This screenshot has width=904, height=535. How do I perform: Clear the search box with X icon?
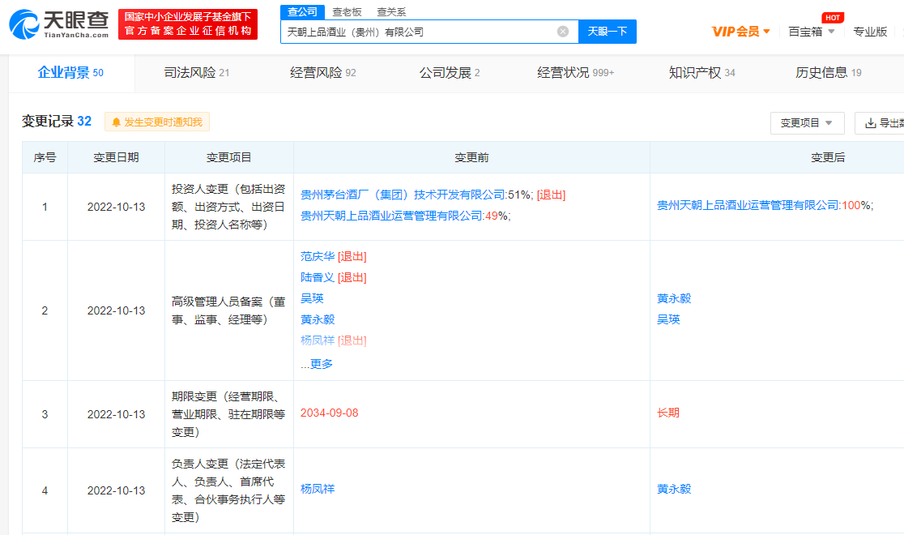[x=563, y=32]
